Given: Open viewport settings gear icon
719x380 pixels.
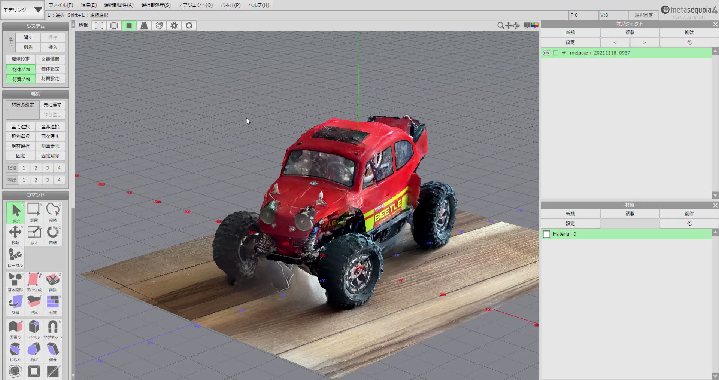Looking at the screenshot, I should coord(174,25).
